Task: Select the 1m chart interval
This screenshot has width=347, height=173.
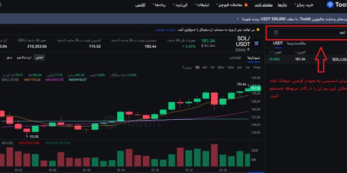Action: [x=247, y=67]
